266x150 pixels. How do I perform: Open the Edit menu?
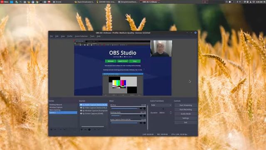click(57, 36)
